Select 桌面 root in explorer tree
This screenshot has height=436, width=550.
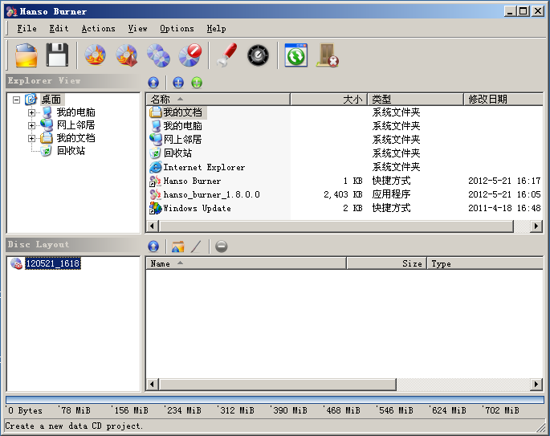click(x=51, y=100)
